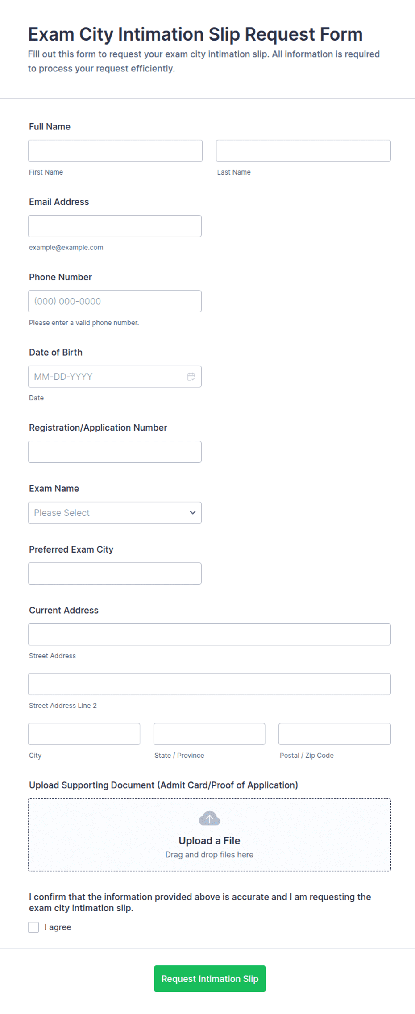The height and width of the screenshot is (1014, 415).
Task: Select the Email Address field
Action: [x=115, y=226]
